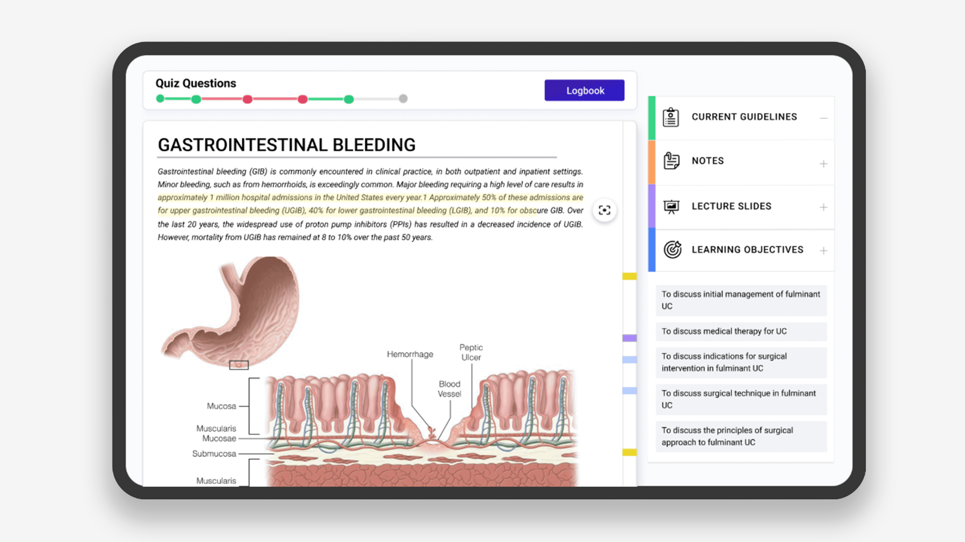Expand the Notes section with plus
The image size is (965, 542).
(x=823, y=163)
